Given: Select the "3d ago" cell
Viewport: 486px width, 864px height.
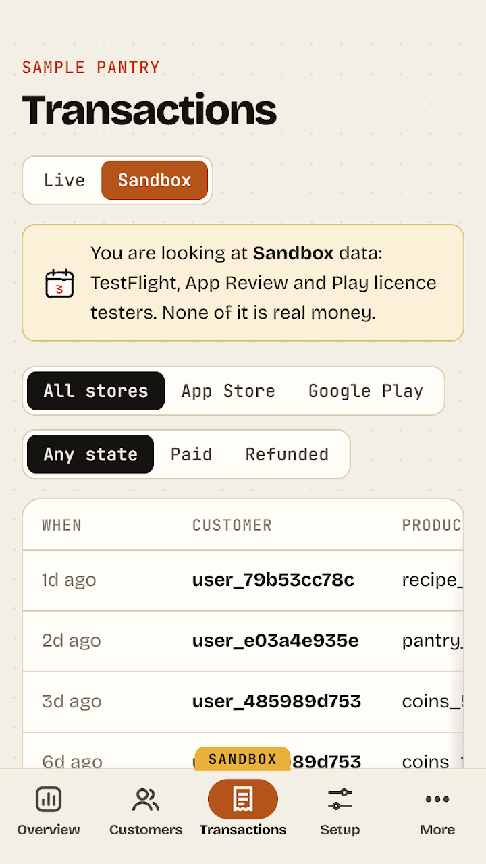Looking at the screenshot, I should (72, 701).
